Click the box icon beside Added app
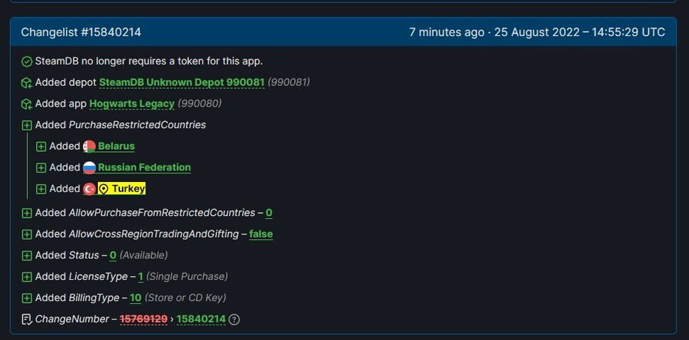The width and height of the screenshot is (689, 340). pos(26,104)
